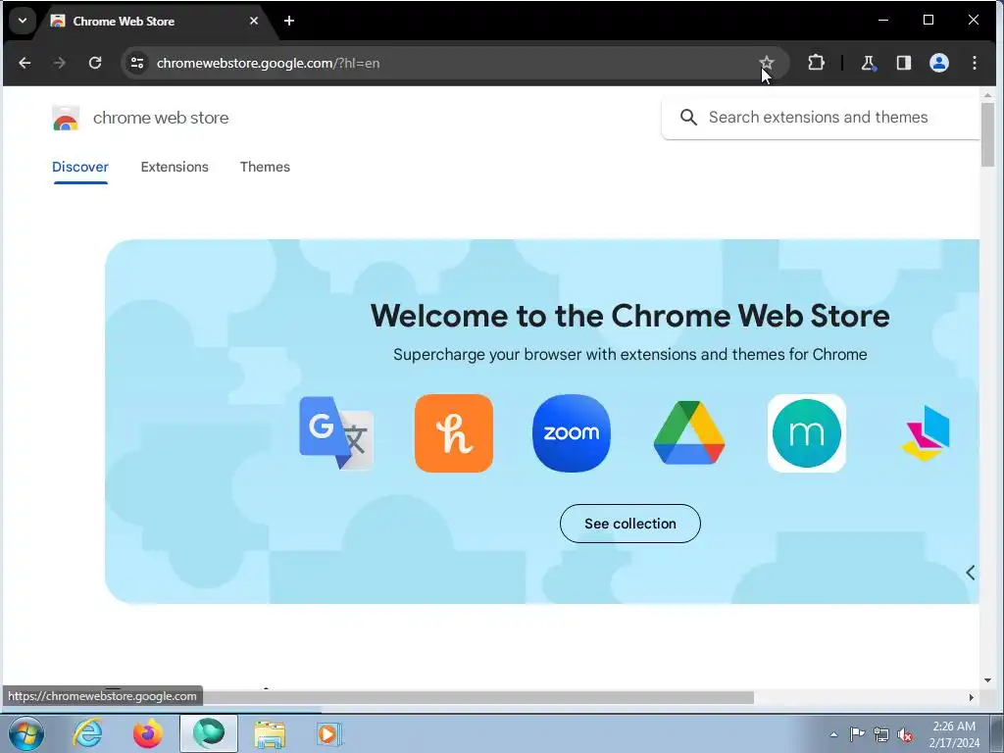The image size is (1004, 753).
Task: Reload the current page
Action: point(95,63)
